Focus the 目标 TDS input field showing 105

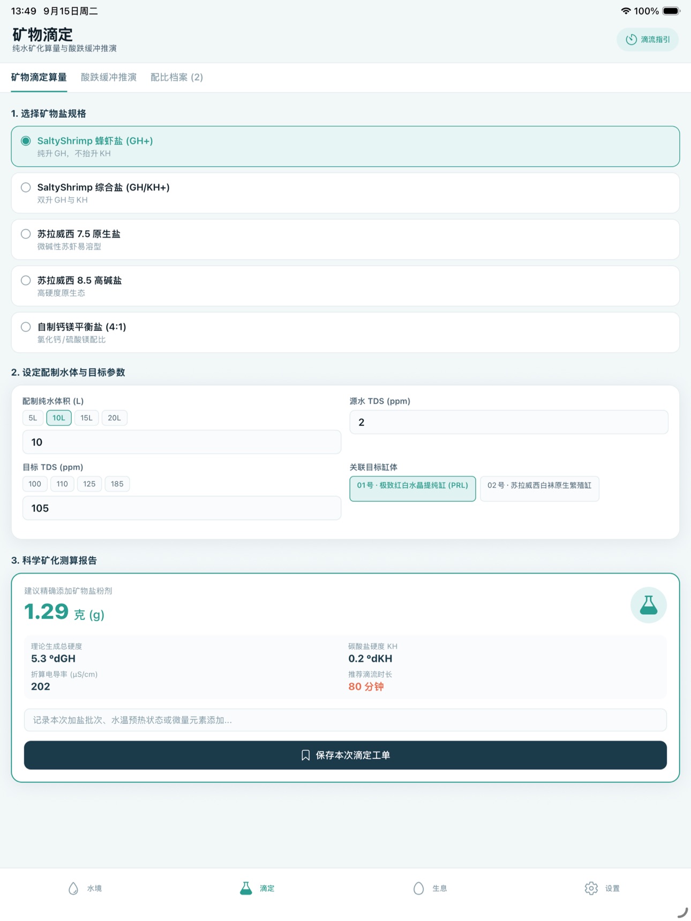click(182, 508)
